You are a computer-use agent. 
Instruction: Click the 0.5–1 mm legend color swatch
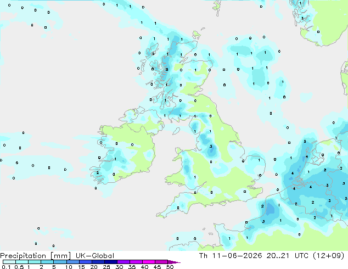[x=22, y=262]
